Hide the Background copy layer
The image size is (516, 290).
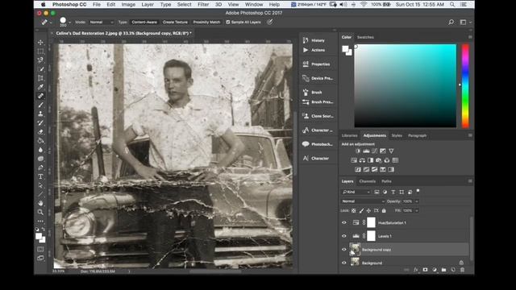[x=344, y=249]
